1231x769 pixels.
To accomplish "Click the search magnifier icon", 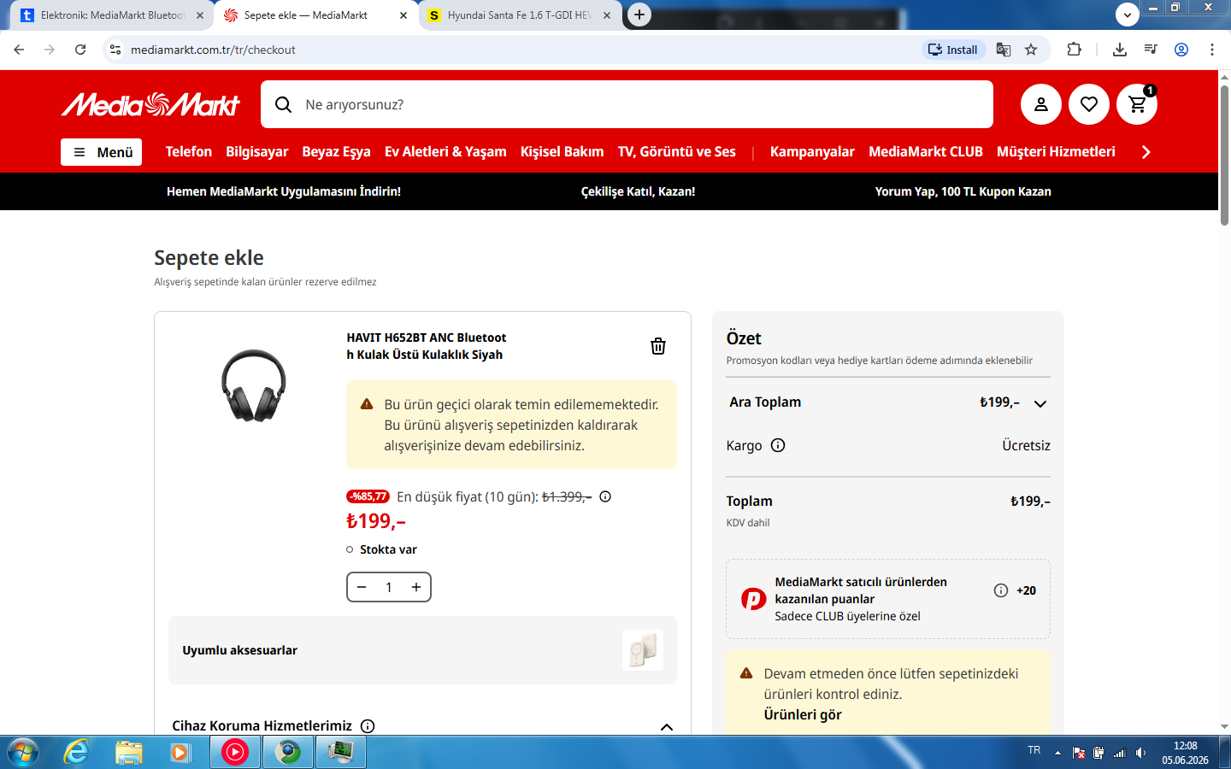I will (283, 104).
